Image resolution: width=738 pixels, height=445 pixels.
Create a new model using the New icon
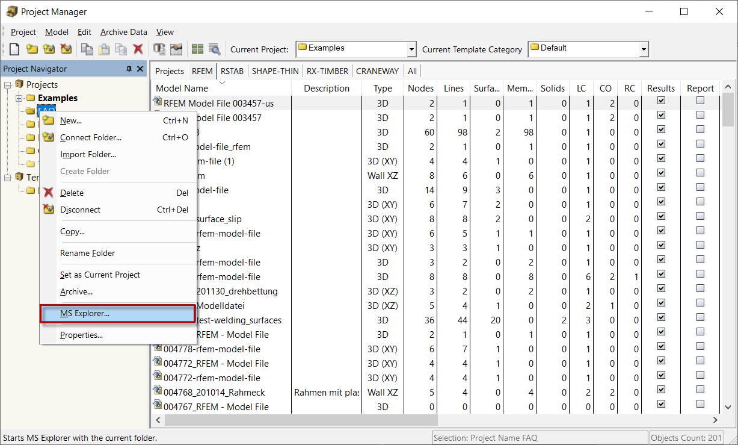[14, 49]
